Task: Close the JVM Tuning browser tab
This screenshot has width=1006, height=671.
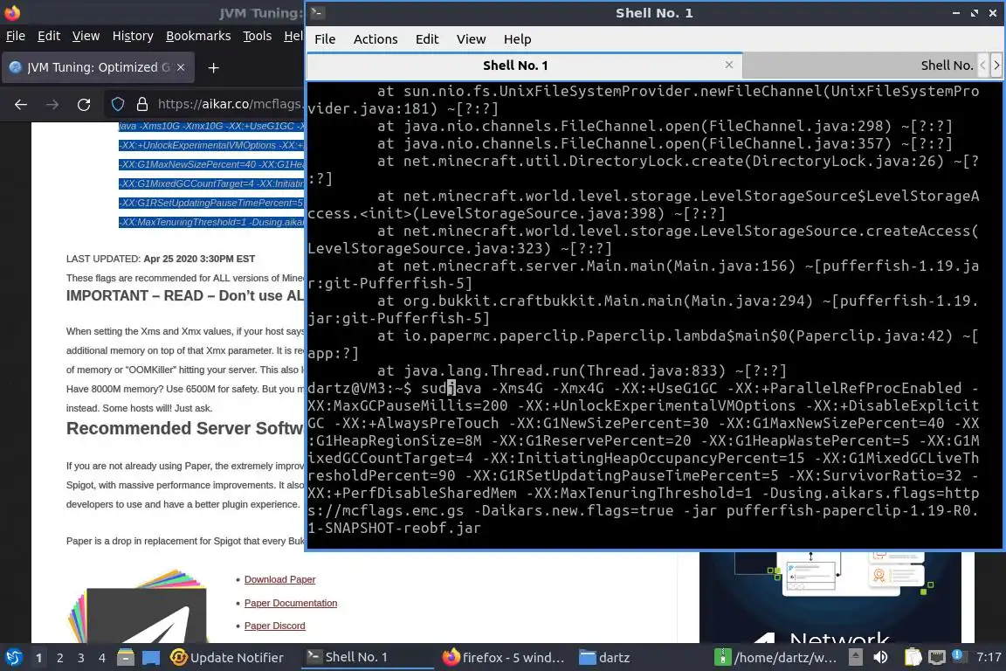Action: 181,67
